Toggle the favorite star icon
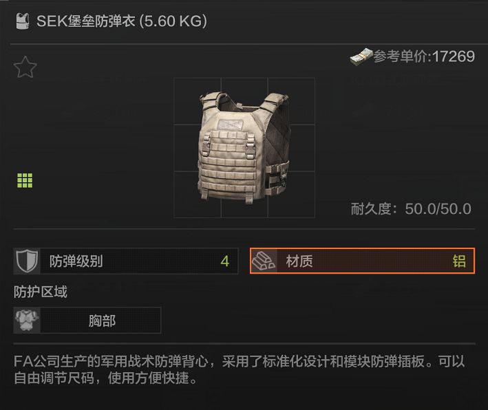The image size is (488, 410). coord(25,67)
